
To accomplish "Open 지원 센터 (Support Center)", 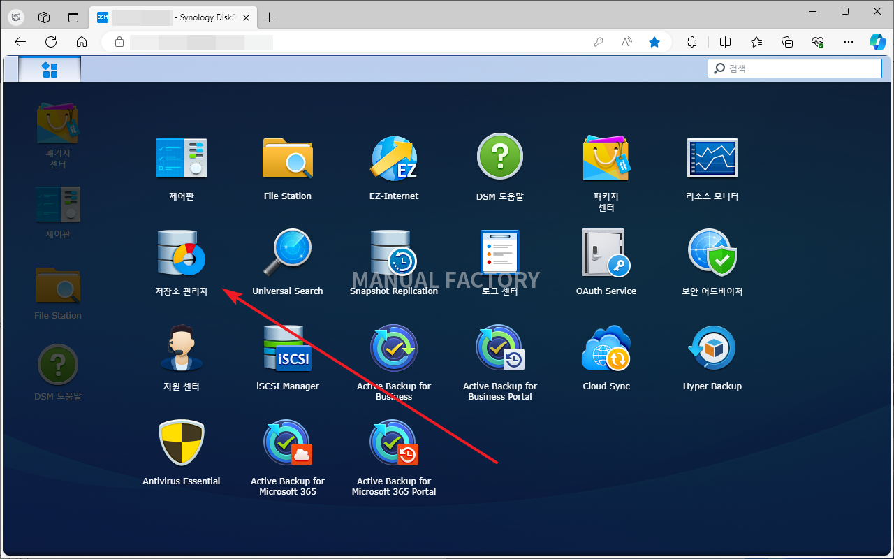I will tap(182, 347).
